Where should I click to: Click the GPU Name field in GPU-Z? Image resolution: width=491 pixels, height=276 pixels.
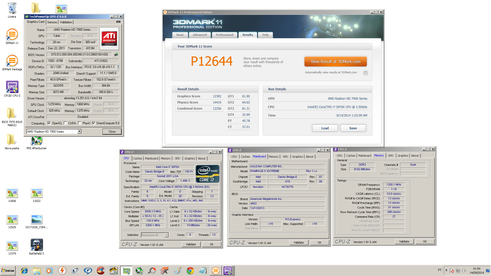[72, 30]
